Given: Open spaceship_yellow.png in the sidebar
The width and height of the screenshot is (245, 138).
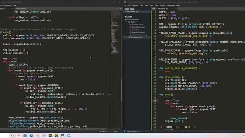Looking at the screenshot, I should pyautogui.click(x=139, y=35).
